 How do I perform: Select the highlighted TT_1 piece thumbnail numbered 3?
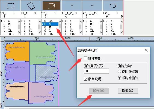[x=51, y=6]
